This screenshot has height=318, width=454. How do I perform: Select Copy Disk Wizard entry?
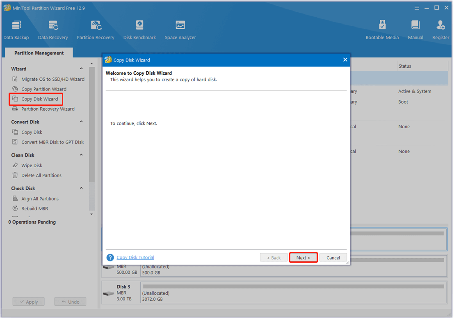[x=40, y=99]
